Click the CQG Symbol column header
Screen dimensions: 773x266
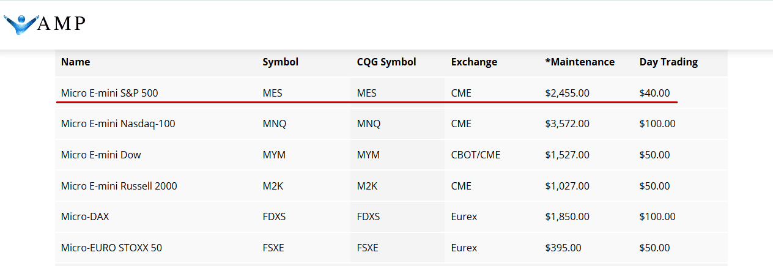[x=386, y=62]
